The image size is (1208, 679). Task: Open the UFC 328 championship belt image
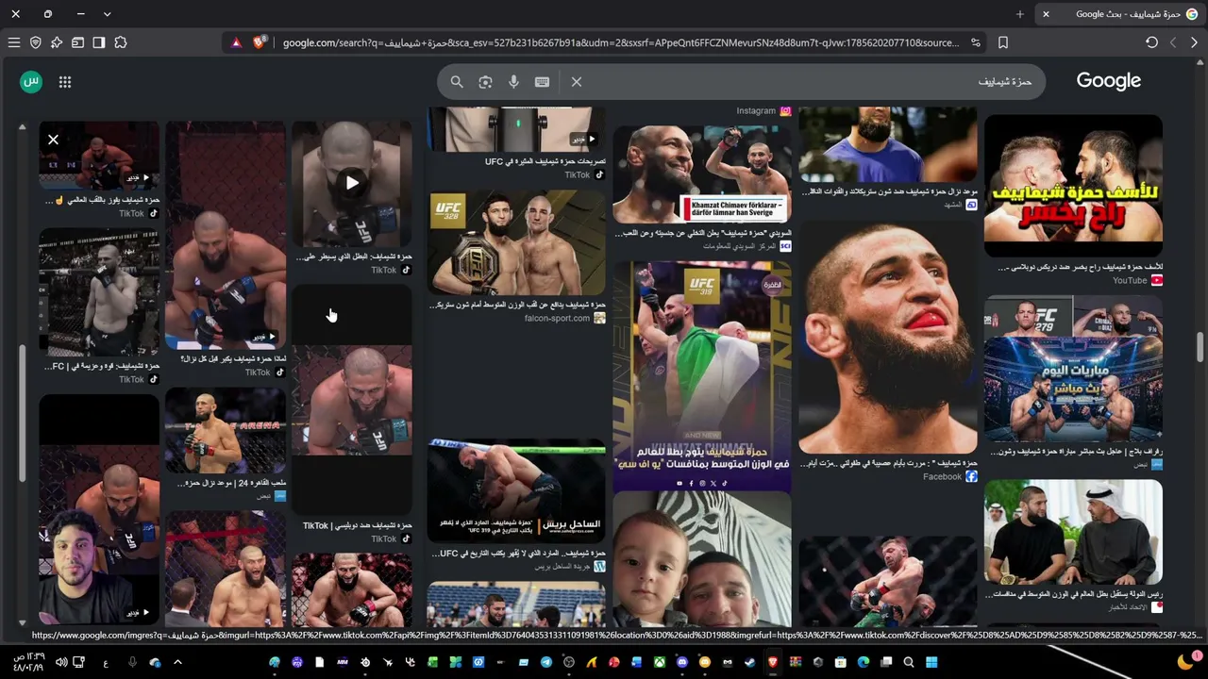click(x=516, y=243)
